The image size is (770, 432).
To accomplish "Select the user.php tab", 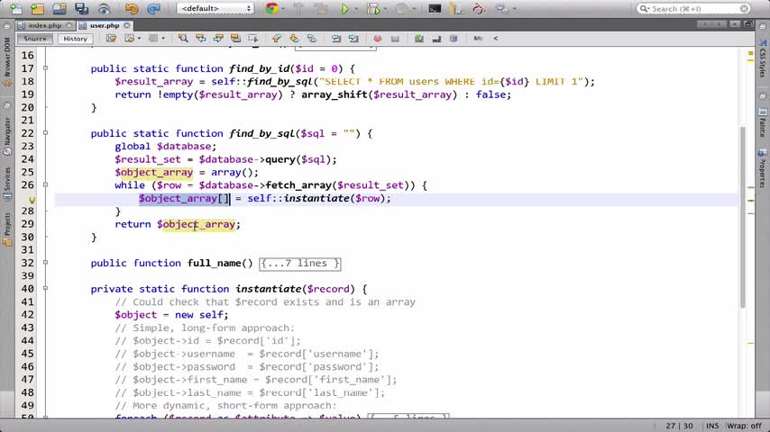I will 105,25.
